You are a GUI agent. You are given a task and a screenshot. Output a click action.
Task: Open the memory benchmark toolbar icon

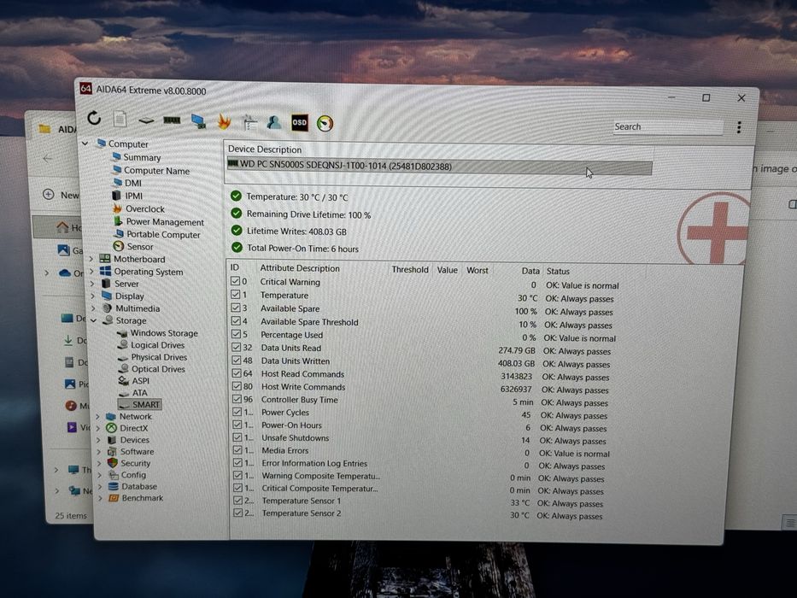pos(172,120)
